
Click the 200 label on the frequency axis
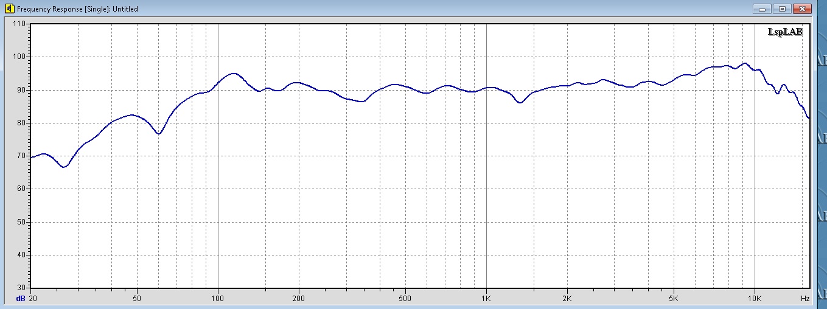[x=298, y=299]
